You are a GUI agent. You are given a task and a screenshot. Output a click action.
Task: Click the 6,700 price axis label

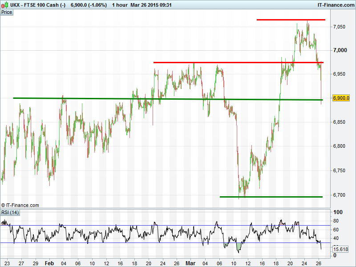[339, 194]
